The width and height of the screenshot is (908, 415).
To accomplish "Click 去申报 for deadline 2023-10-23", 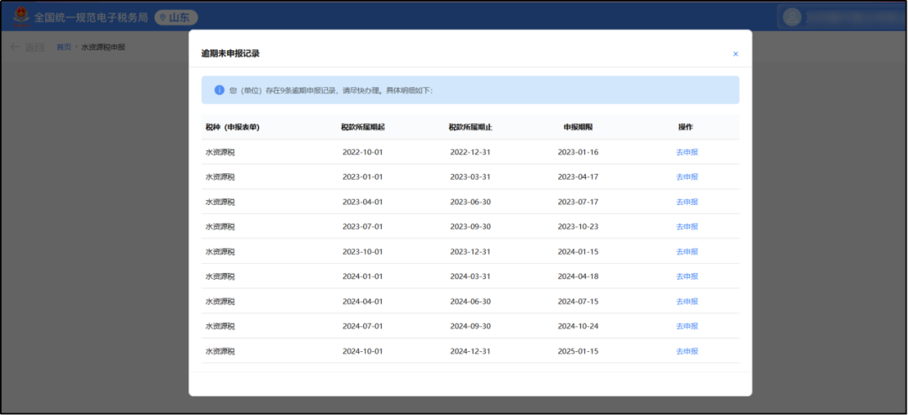I will [687, 227].
